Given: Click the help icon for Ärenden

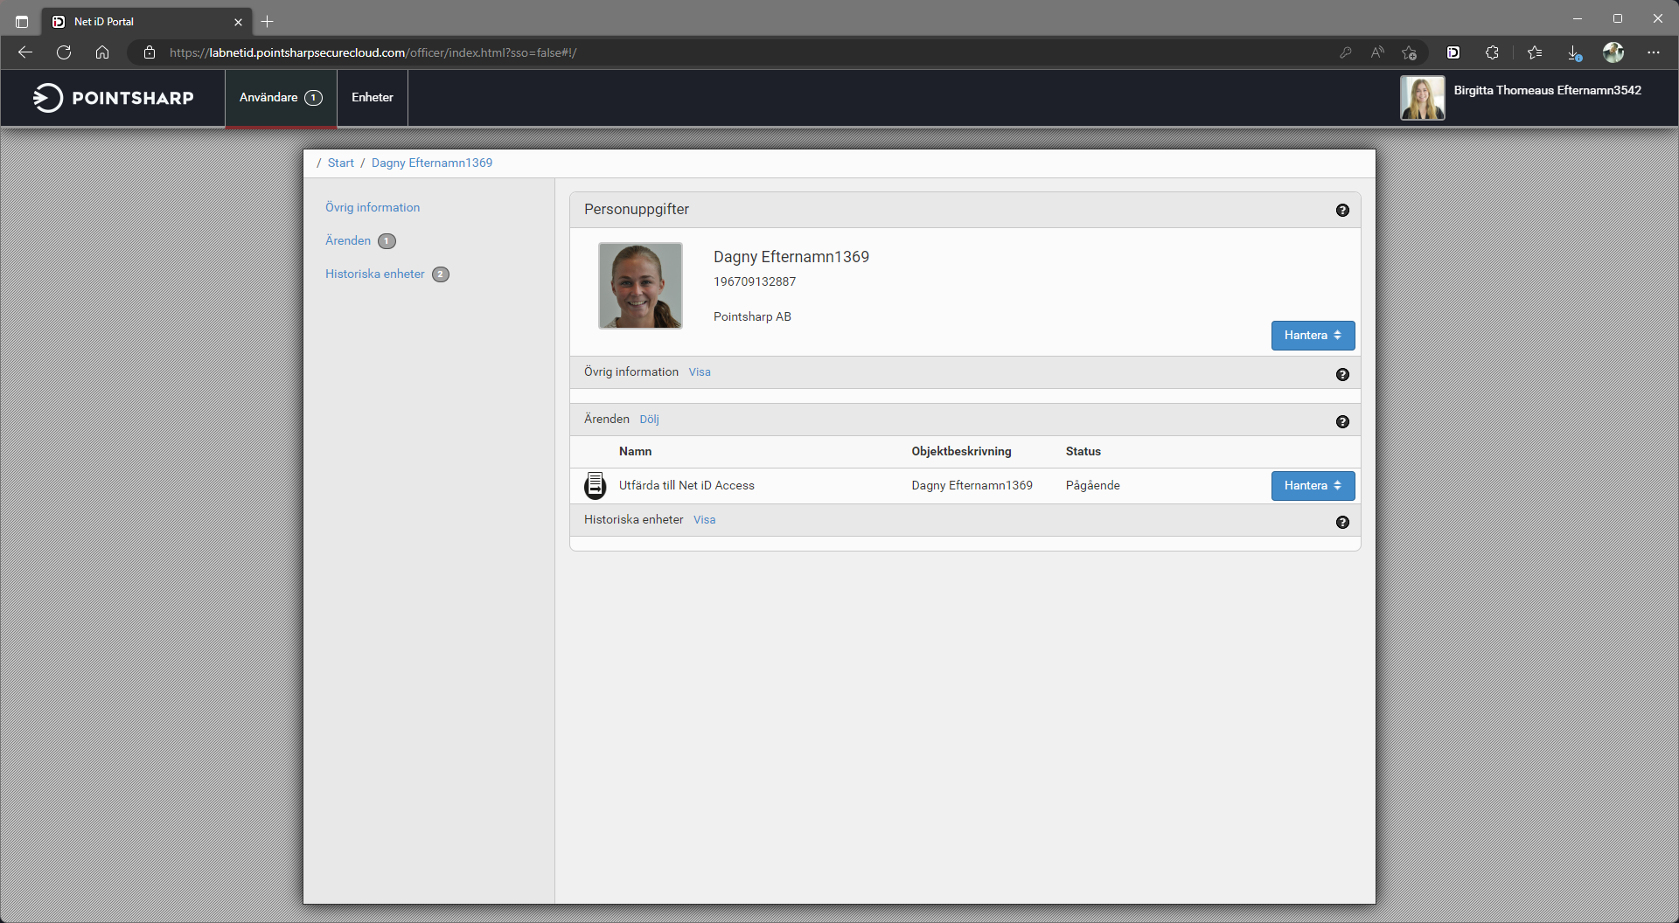Looking at the screenshot, I should pyautogui.click(x=1342, y=421).
